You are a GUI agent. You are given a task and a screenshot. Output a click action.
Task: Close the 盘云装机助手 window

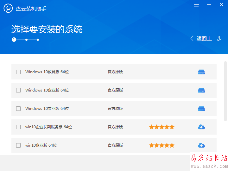(x=221, y=5)
